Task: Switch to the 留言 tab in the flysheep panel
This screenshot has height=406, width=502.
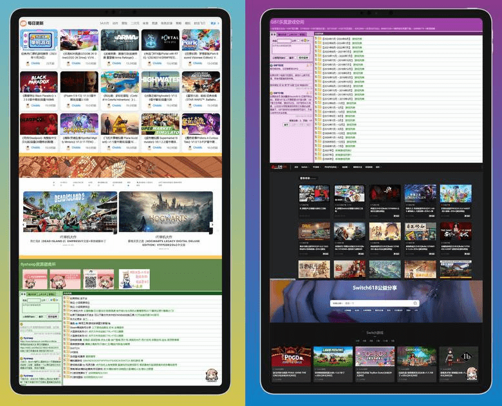Action: tap(24, 293)
